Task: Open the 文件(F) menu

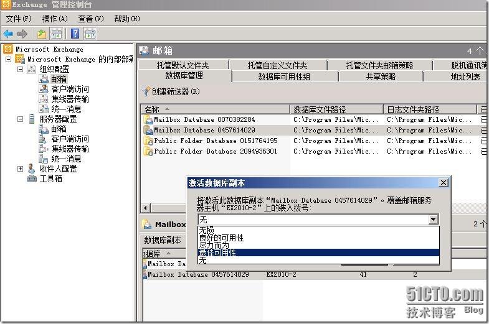Action: pos(19,19)
